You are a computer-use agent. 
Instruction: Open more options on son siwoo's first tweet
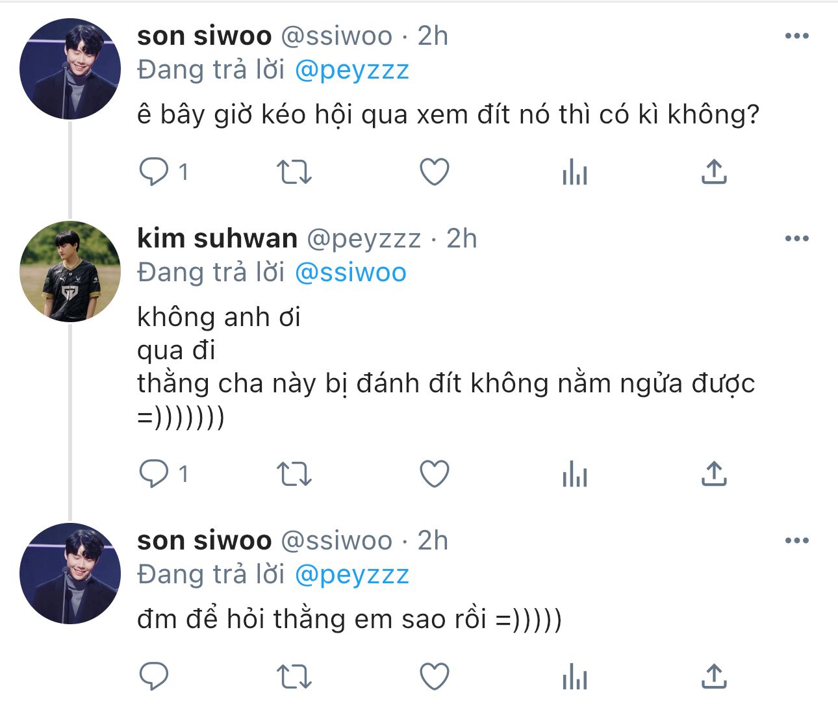[796, 36]
